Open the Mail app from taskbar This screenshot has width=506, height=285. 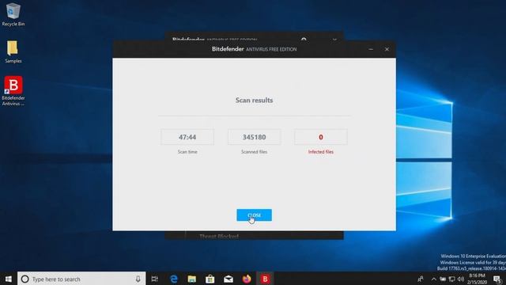coord(228,279)
